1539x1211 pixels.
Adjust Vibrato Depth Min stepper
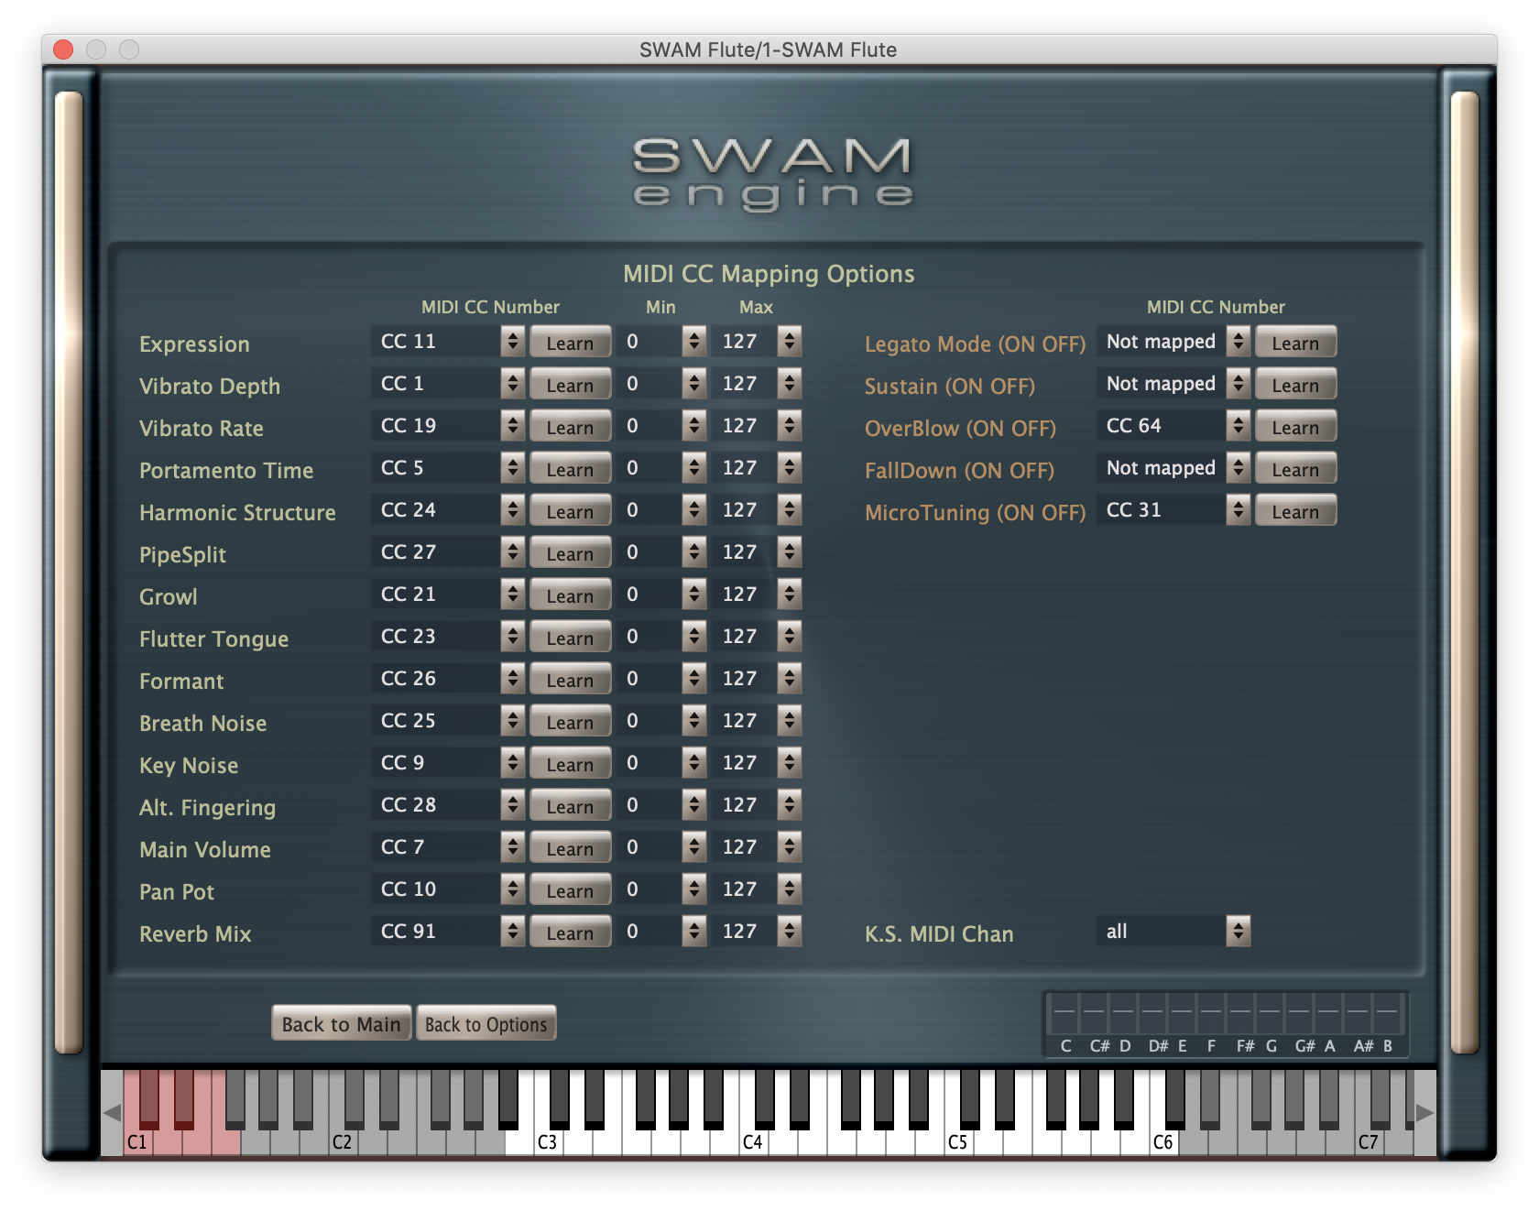694,384
